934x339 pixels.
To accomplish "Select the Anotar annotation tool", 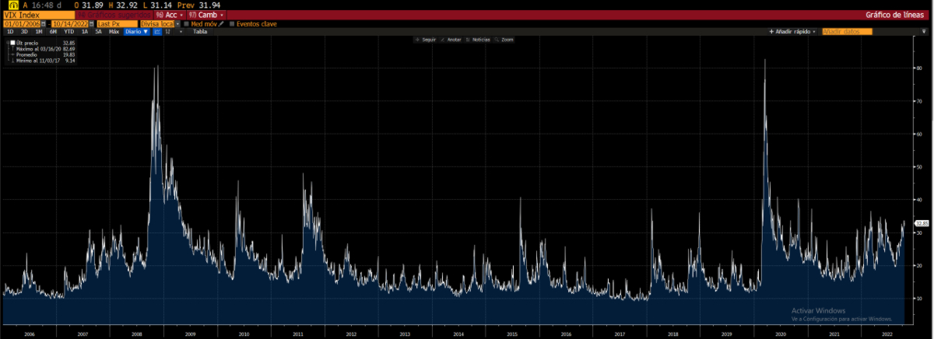I will point(451,39).
